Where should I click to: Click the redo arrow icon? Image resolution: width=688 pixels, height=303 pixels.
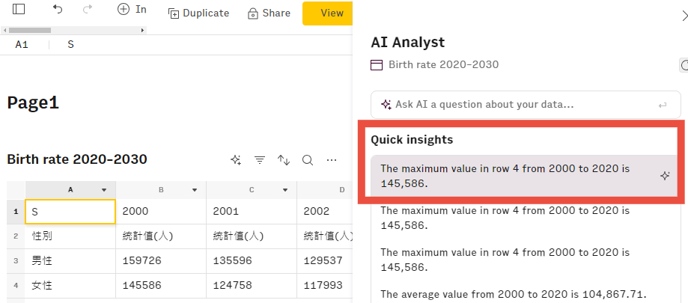coord(88,10)
